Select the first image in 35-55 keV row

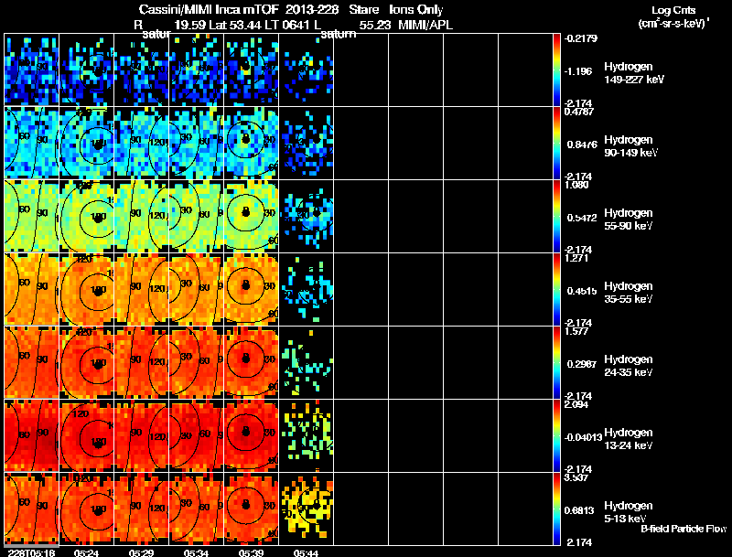point(31,289)
